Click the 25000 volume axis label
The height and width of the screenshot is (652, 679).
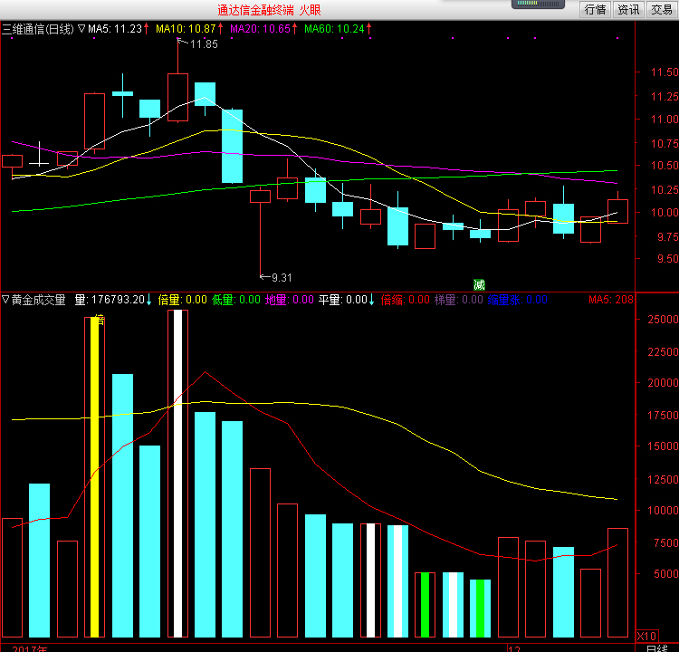pyautogui.click(x=663, y=320)
